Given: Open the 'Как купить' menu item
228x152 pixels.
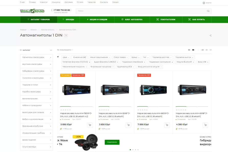Looking at the screenshot, I should click(197, 19).
